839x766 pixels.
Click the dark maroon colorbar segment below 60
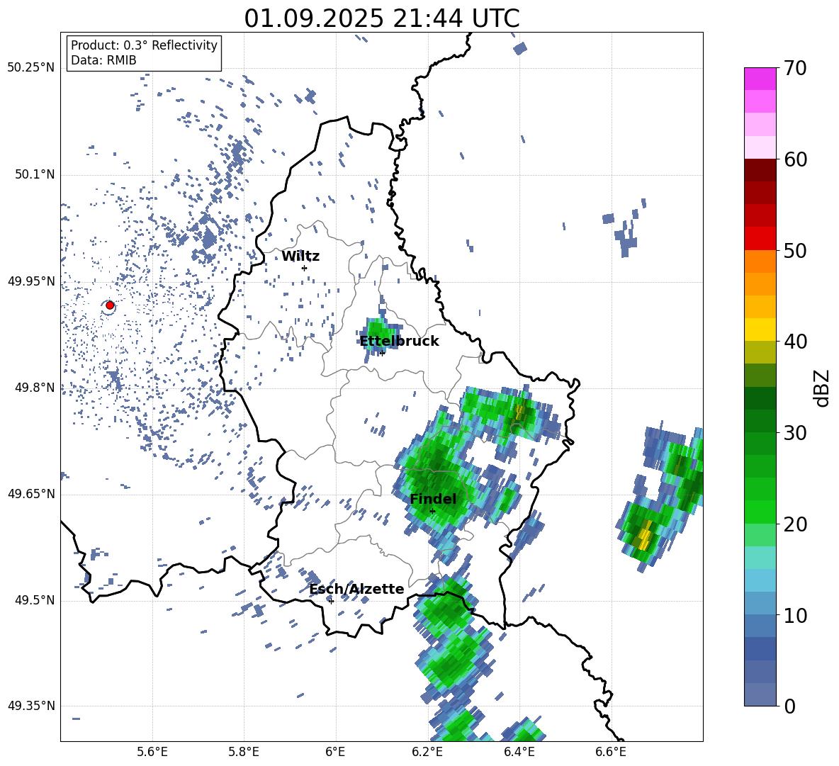760,170
